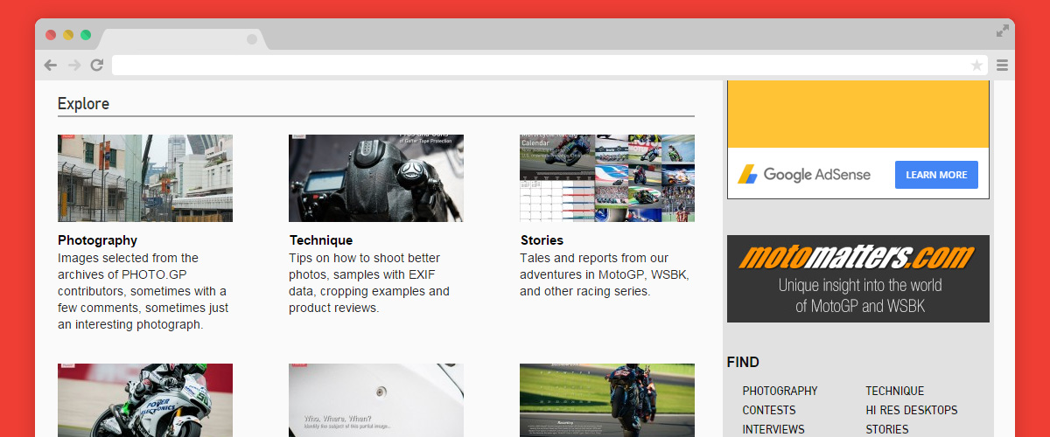Toggle fullscreen with the expand arrows icon
This screenshot has height=437, width=1050.
(x=1003, y=31)
